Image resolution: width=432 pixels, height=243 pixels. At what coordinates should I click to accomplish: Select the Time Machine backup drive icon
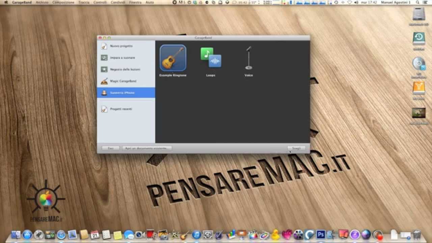pos(419,39)
